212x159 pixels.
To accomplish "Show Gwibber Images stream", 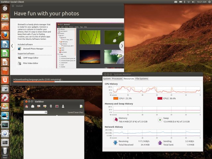I will tap(45, 106).
